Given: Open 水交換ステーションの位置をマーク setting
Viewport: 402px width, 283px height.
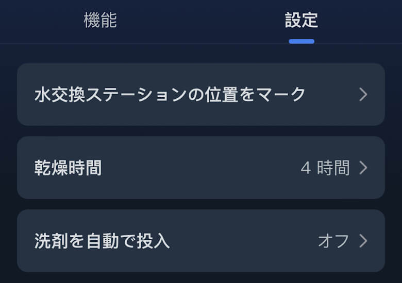Looking at the screenshot, I should (170, 95).
